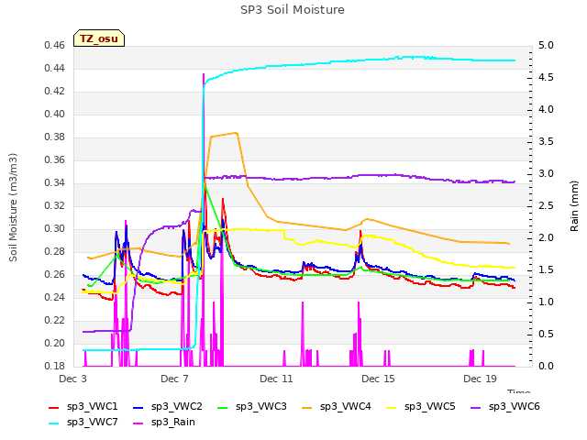Click the Dec 7 x-axis tick label
The width and height of the screenshot is (587, 440).
[x=174, y=379]
